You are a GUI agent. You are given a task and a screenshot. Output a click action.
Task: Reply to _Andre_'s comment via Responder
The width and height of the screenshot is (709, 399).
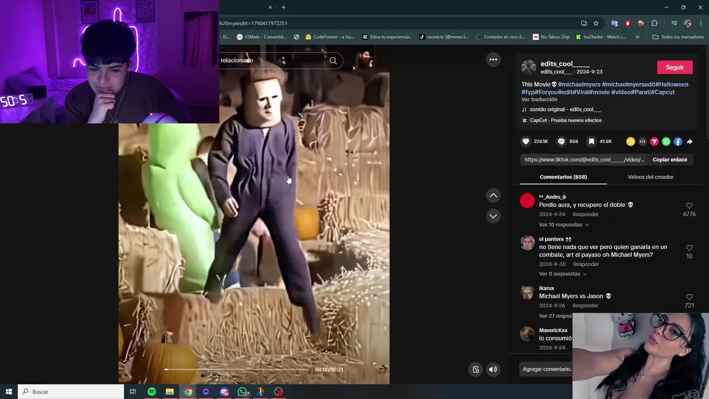(585, 214)
